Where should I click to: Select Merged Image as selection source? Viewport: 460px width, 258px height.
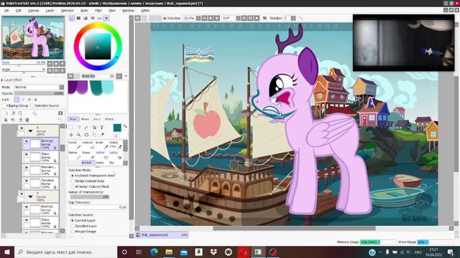[72, 231]
